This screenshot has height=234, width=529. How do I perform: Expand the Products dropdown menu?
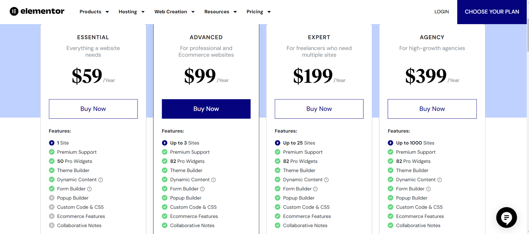click(94, 12)
